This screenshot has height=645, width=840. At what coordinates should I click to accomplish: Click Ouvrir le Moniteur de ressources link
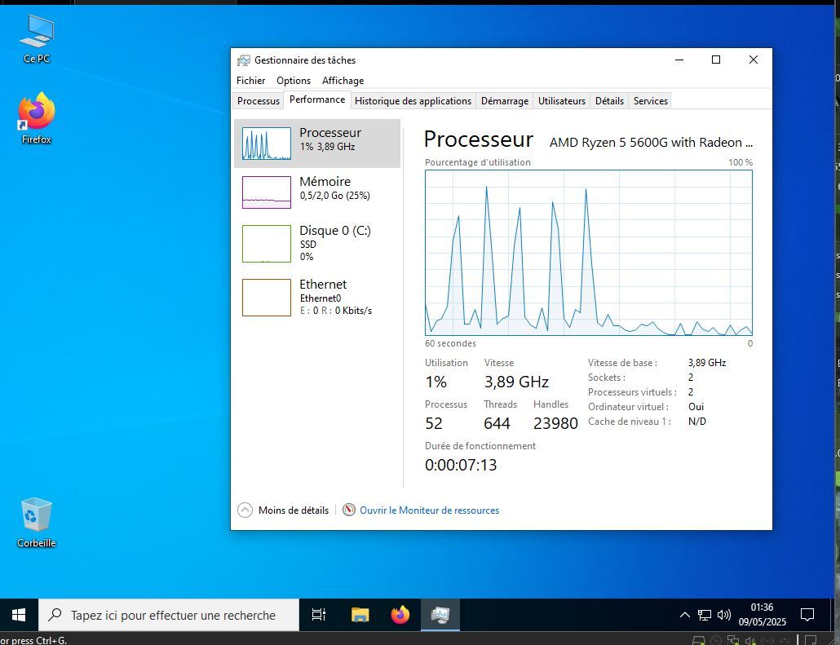click(x=429, y=510)
